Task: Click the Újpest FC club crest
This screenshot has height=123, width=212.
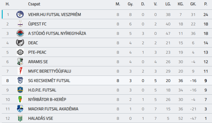Action: [20, 24]
